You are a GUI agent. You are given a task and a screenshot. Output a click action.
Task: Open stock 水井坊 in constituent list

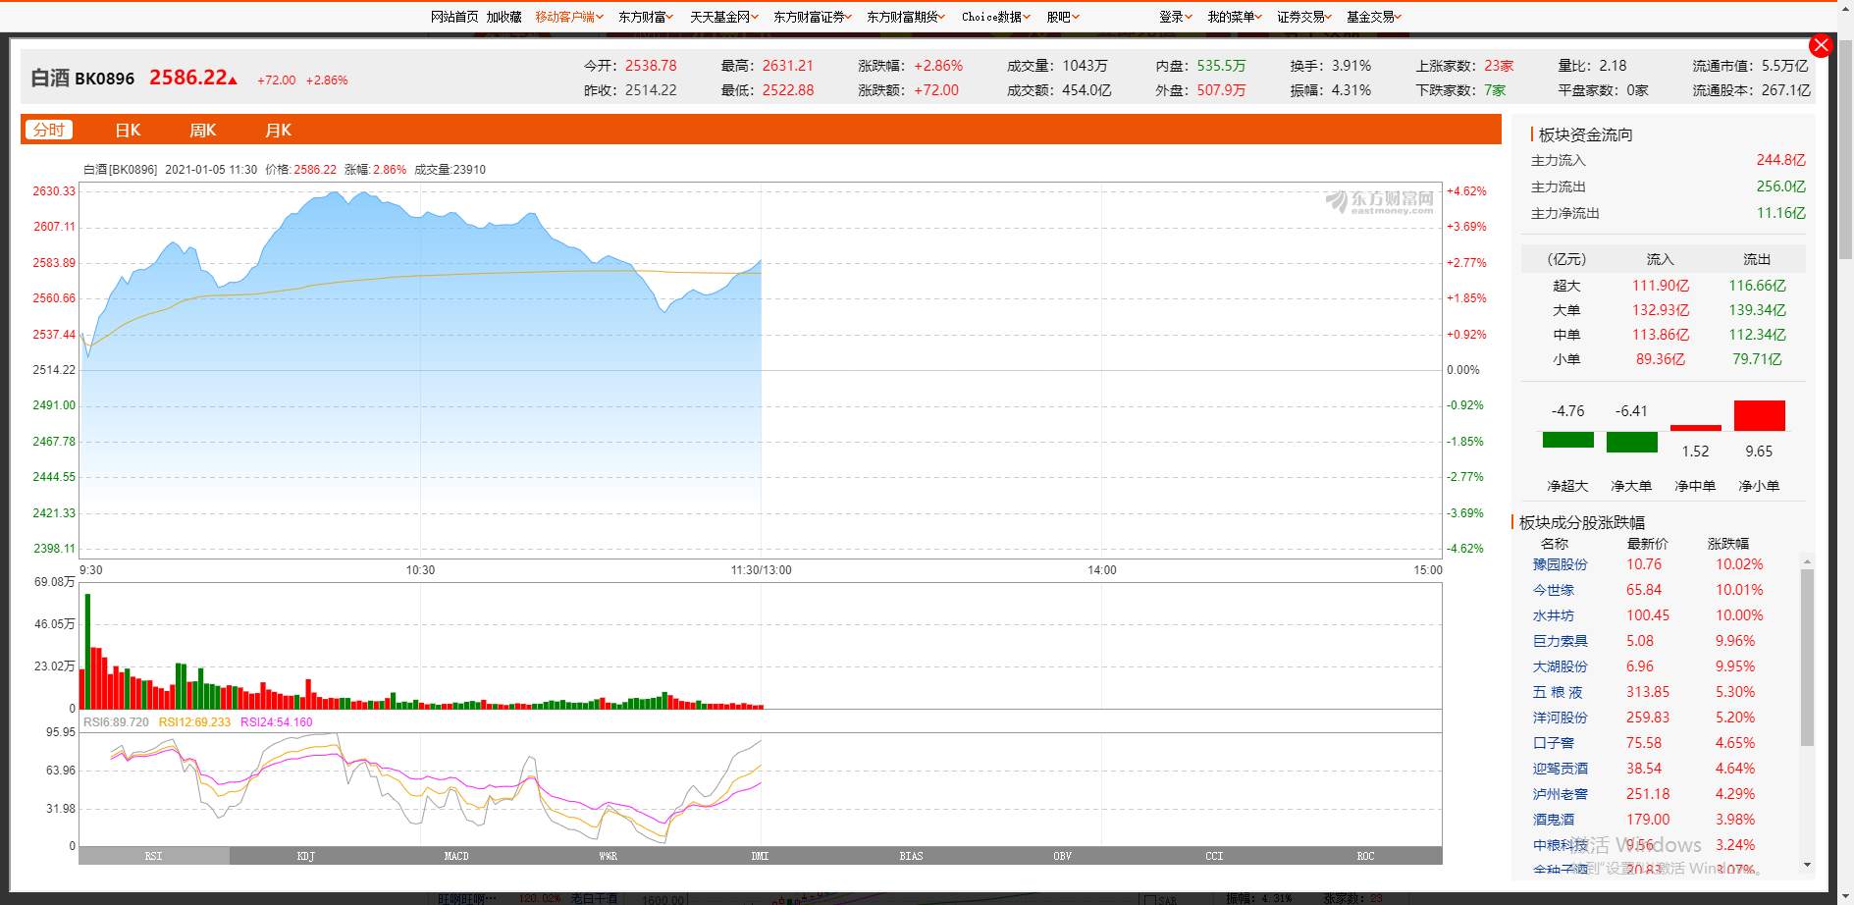pyautogui.click(x=1553, y=615)
